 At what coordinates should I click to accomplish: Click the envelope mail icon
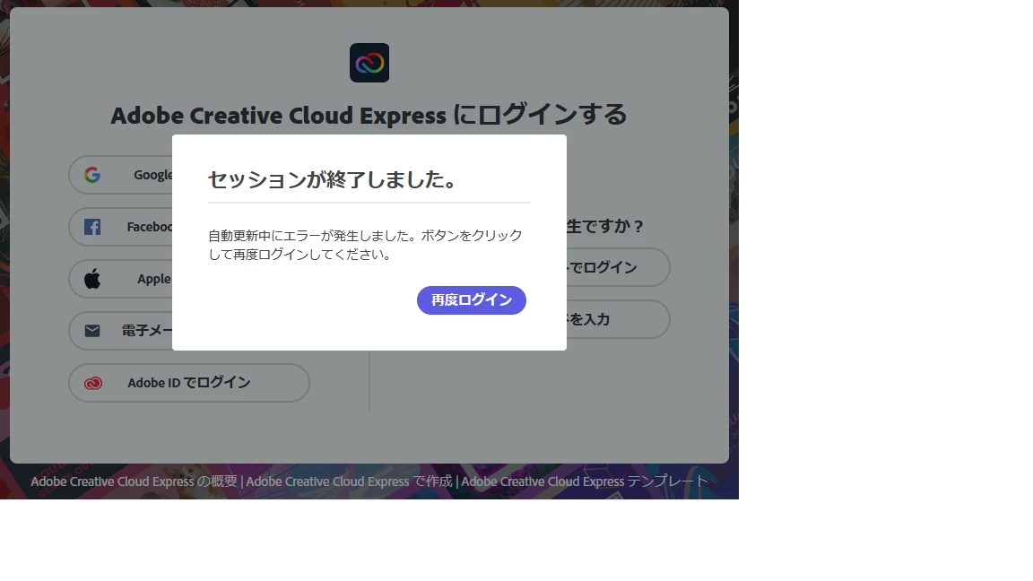[92, 331]
